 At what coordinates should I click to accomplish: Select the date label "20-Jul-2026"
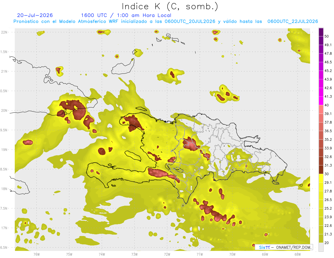tap(35, 15)
